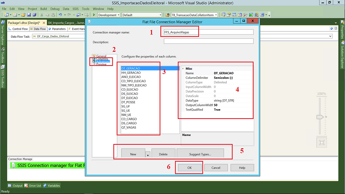345x194 pixels.
Task: Close the Package1.dtsx design tab
Action: click(44, 23)
